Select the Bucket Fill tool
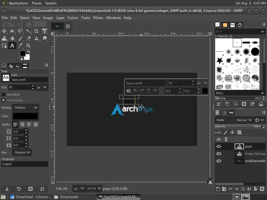The height and width of the screenshot is (200, 267). pos(12,39)
